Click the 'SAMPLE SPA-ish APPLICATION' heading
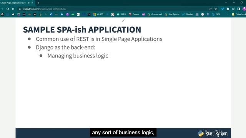 (x=82, y=30)
